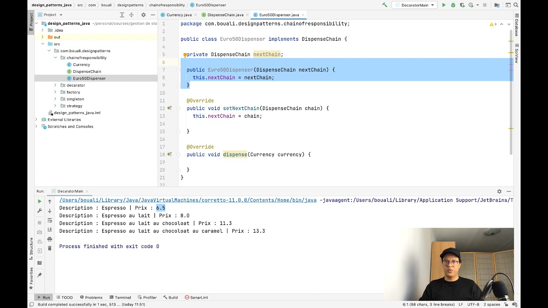This screenshot has height=308, width=548.
Task: Close the Euro50Dispenser.java tab
Action: 303,15
